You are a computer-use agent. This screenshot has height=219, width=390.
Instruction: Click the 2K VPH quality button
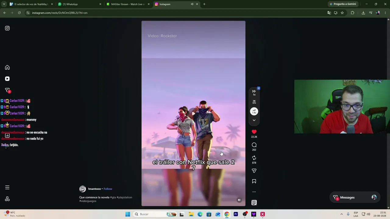click(254, 102)
